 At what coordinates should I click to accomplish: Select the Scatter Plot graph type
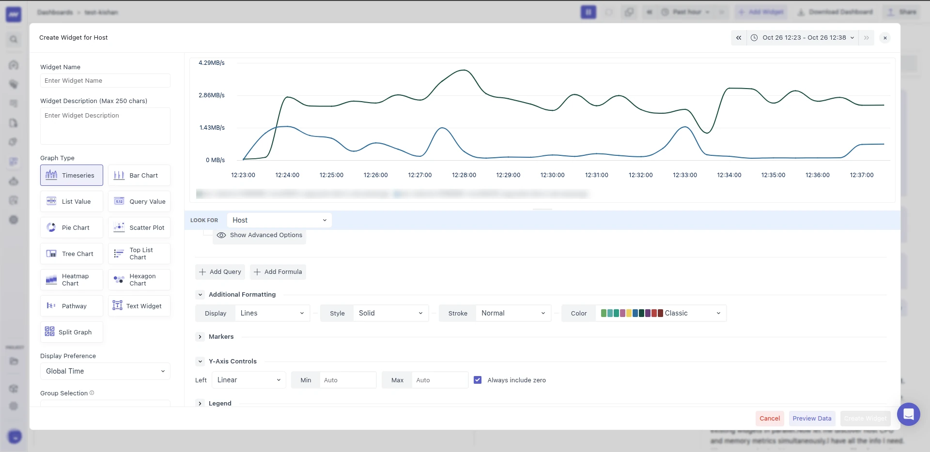coord(139,227)
